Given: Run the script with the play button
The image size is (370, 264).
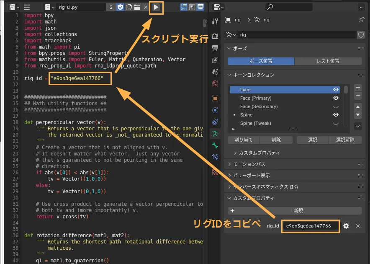Looking at the screenshot, I should click(x=156, y=7).
